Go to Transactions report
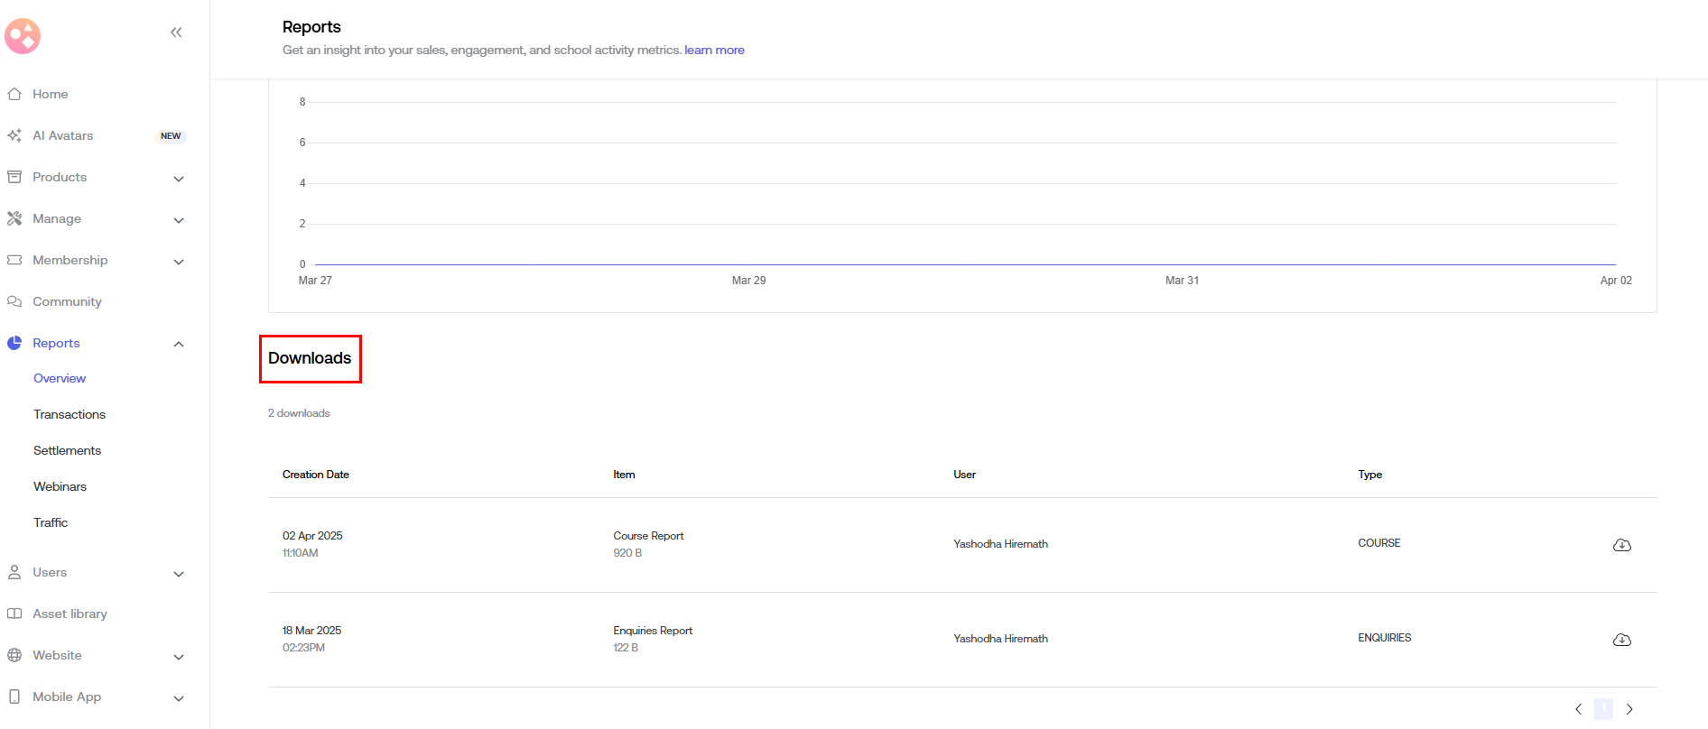The height and width of the screenshot is (729, 1708). coord(70,414)
